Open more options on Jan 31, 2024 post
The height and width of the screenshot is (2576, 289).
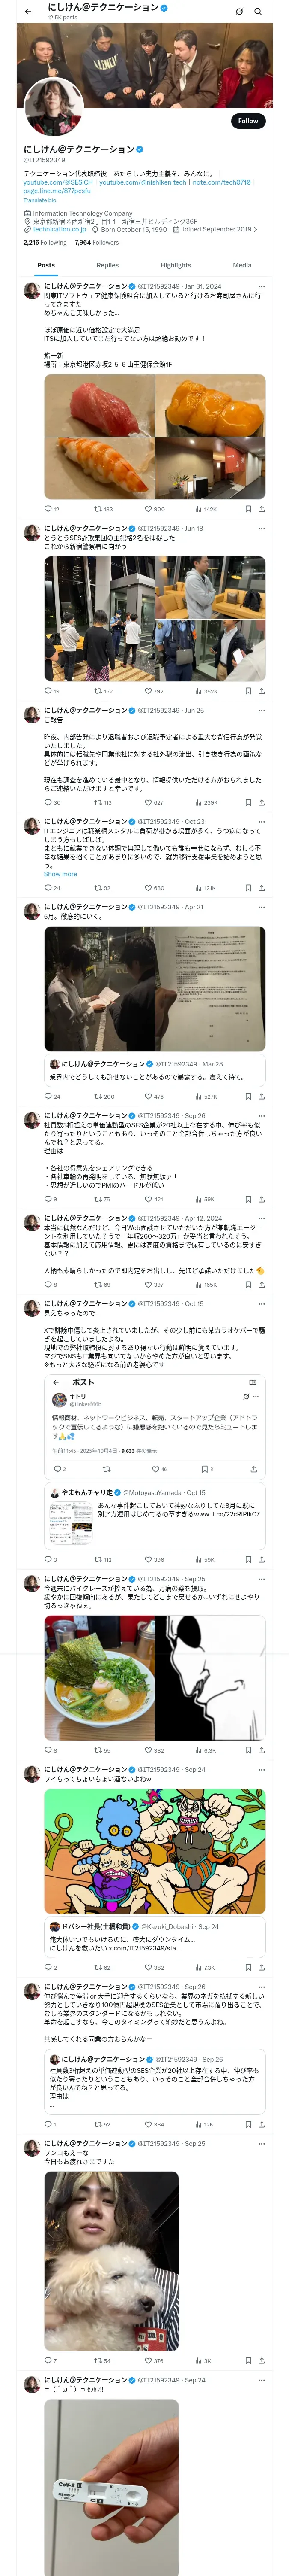coord(261,286)
